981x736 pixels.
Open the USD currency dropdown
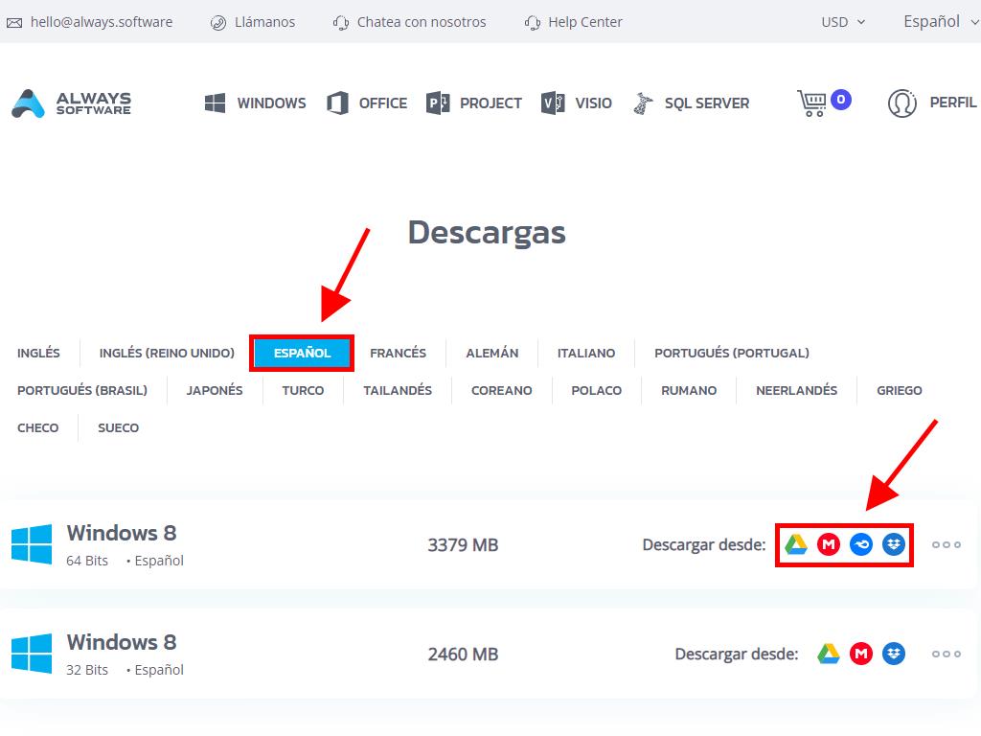click(843, 22)
